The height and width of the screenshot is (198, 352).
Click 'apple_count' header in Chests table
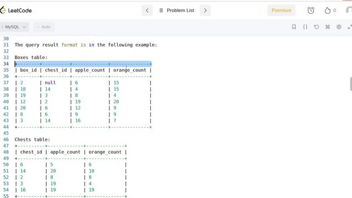65,152
